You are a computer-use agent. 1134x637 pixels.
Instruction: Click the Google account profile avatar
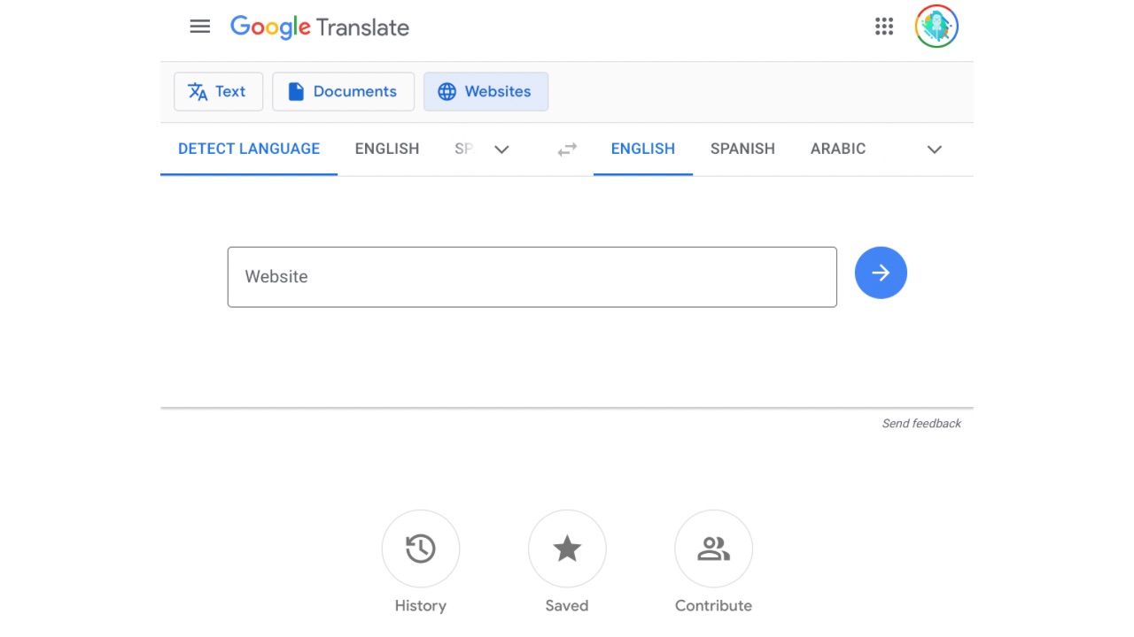(936, 27)
